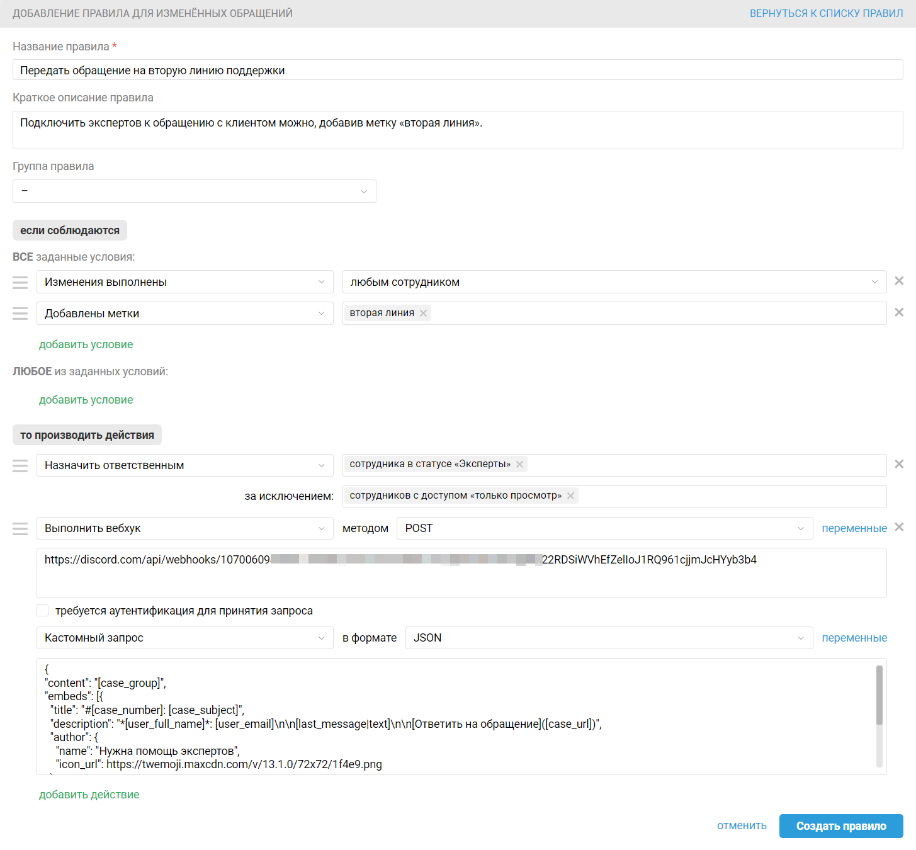Delete the 'Изменения выполнены' condition row
The image size is (916, 850).
pos(899,281)
